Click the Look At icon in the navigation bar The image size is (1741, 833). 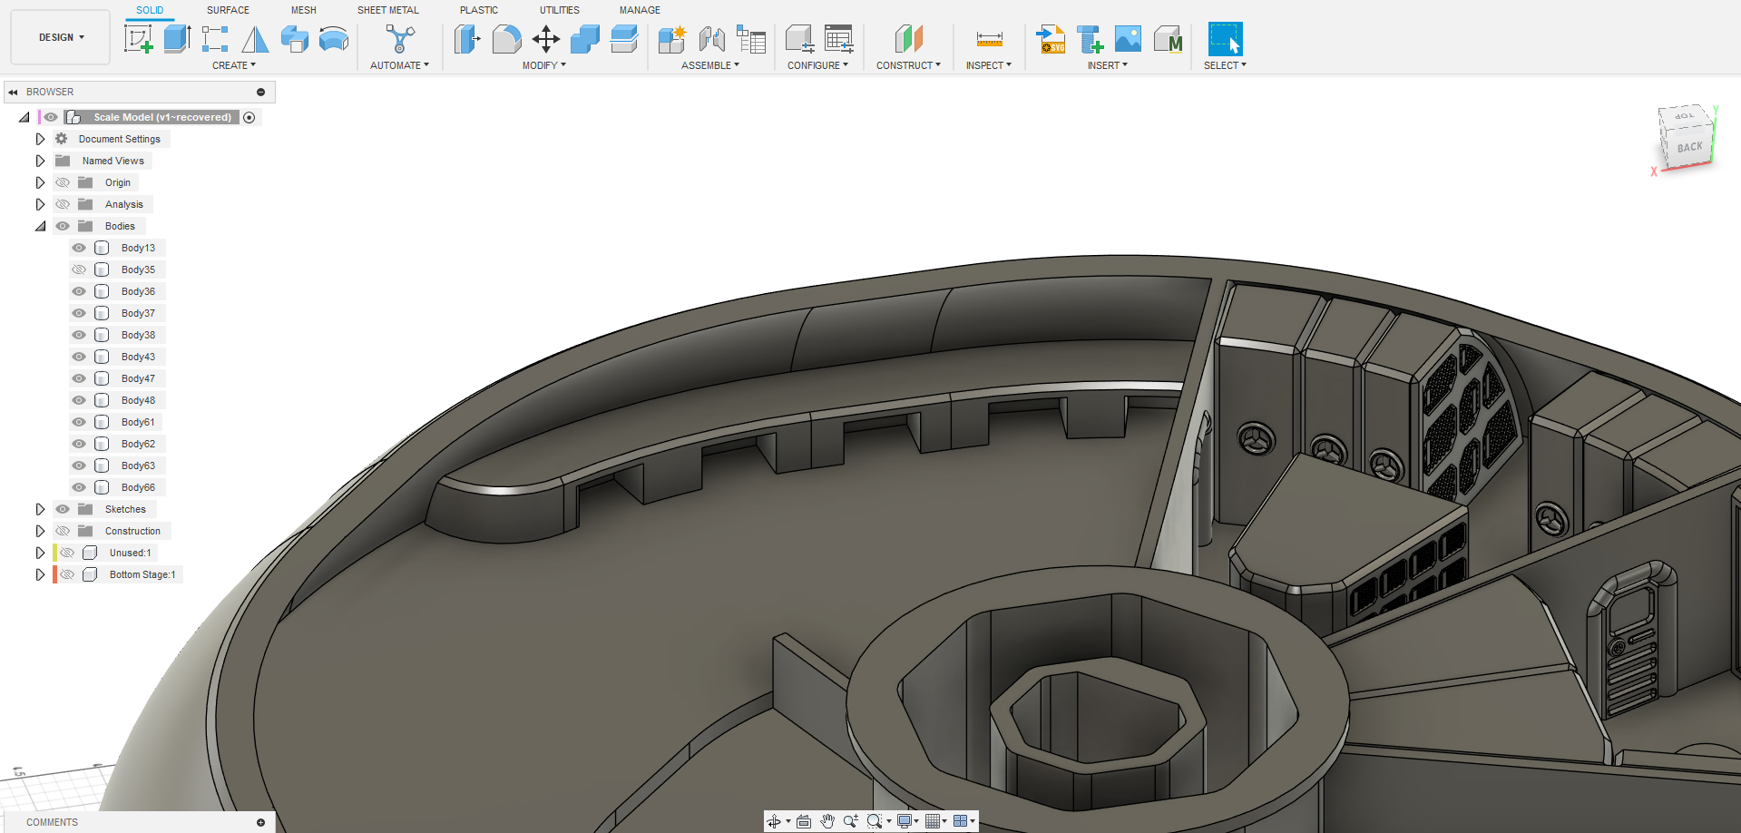tap(804, 821)
